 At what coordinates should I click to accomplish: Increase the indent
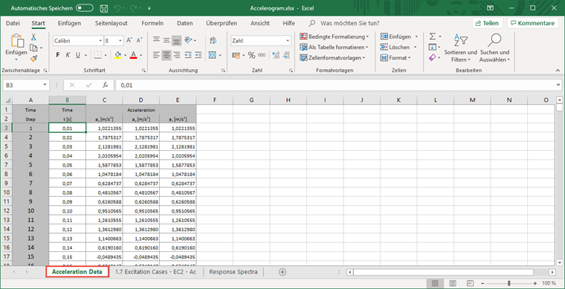pyautogui.click(x=198, y=55)
